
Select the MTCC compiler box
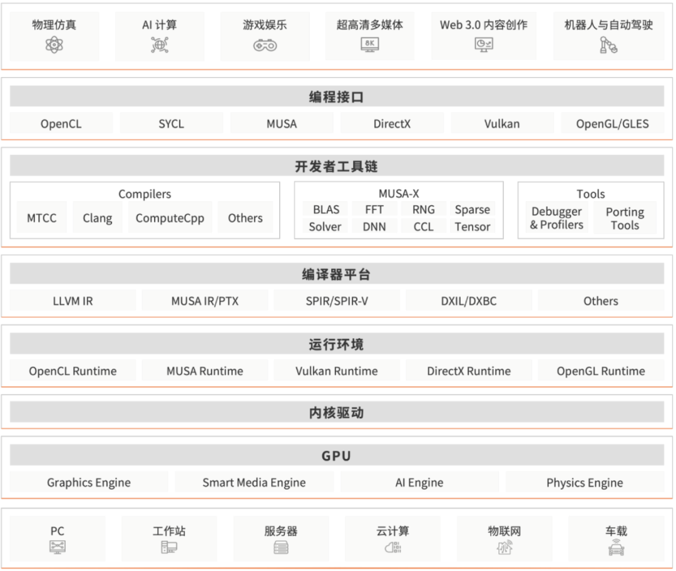[42, 217]
